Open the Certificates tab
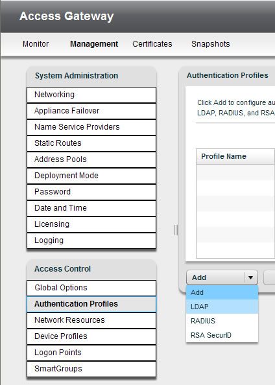This screenshot has width=275, height=385. (152, 43)
